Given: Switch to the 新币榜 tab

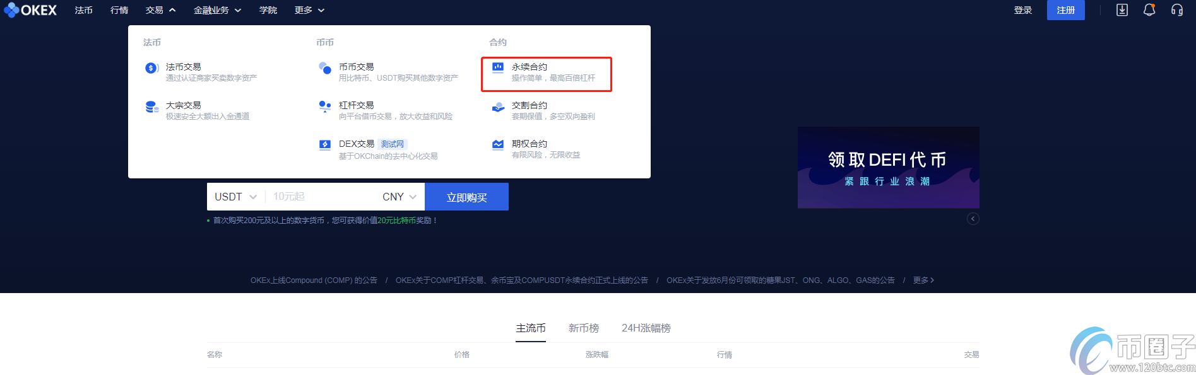Looking at the screenshot, I should tap(583, 328).
